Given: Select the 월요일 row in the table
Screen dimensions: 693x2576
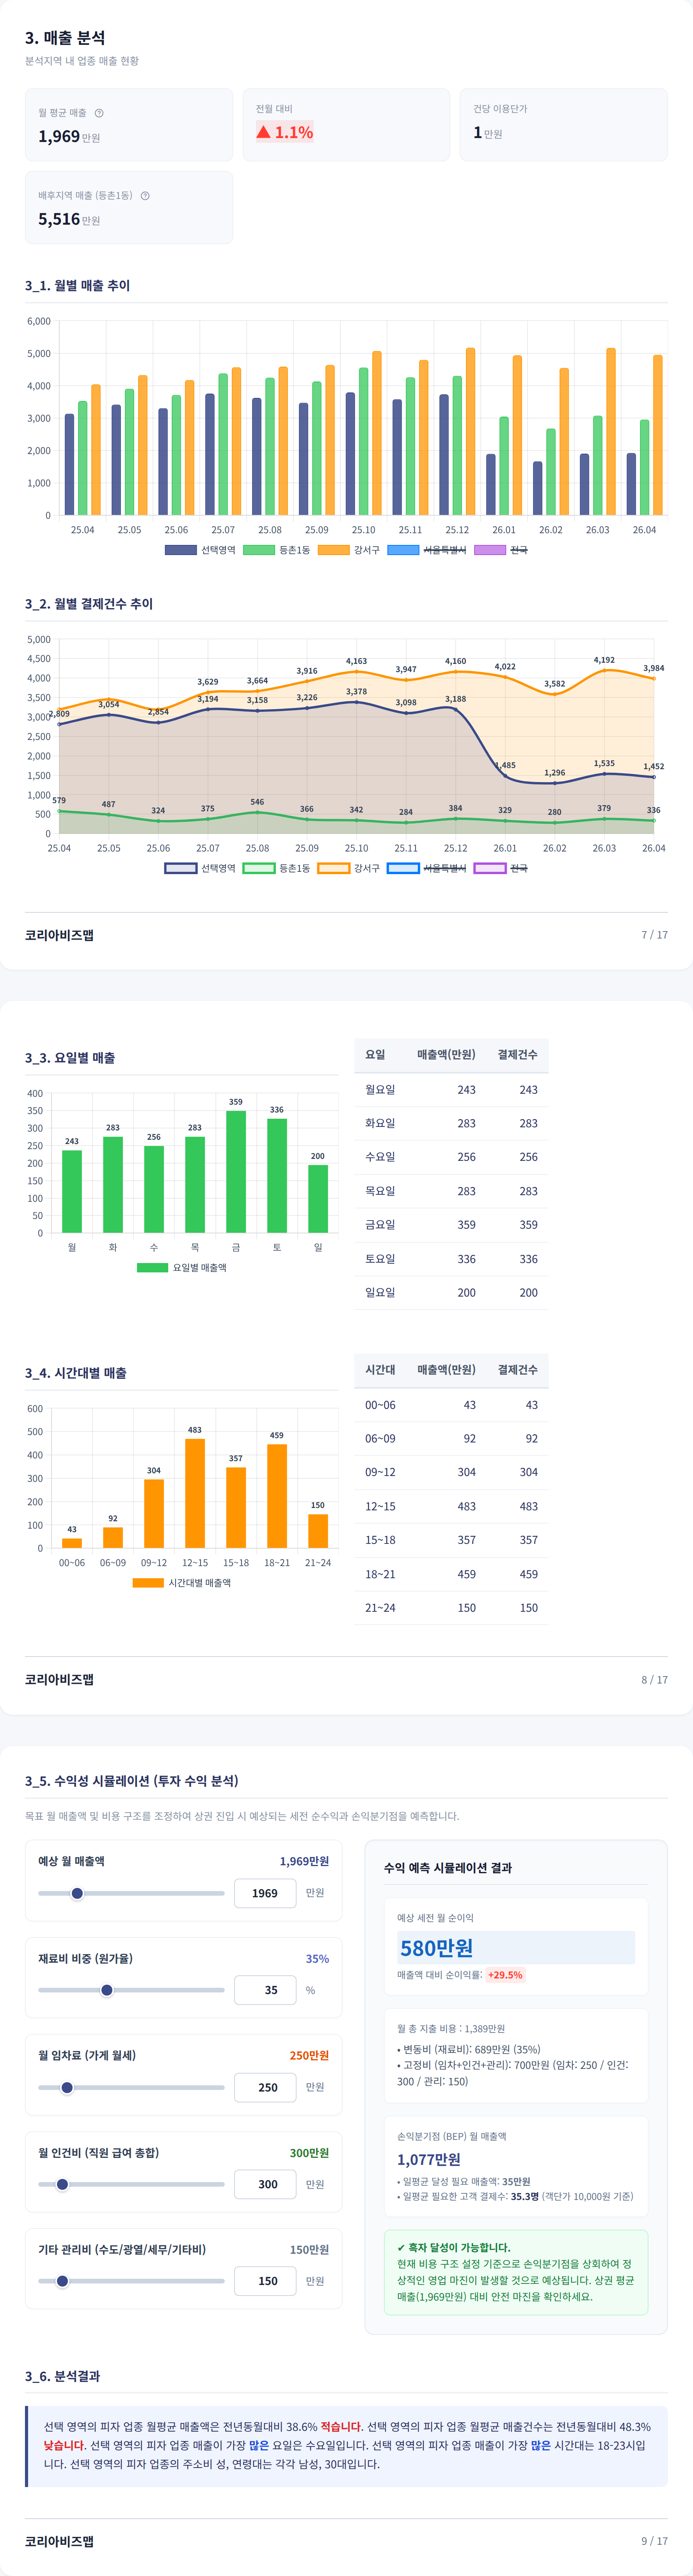Looking at the screenshot, I should click(451, 1090).
